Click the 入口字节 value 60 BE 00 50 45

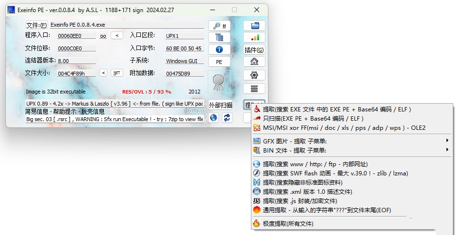(184, 48)
